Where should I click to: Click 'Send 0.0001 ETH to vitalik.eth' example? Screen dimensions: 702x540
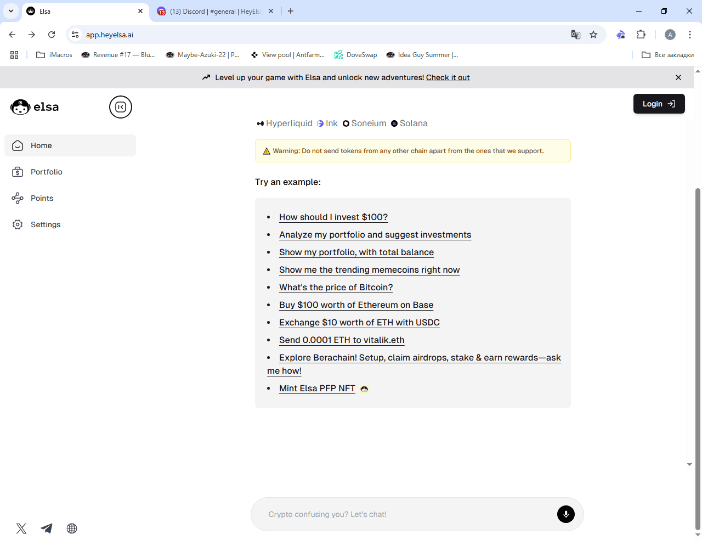[342, 340]
